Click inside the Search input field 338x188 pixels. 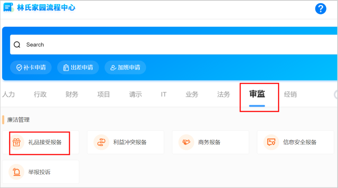pos(174,45)
